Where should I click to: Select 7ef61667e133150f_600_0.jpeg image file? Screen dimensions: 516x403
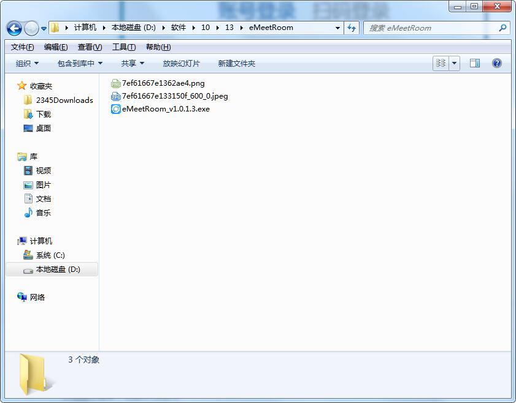tap(174, 96)
